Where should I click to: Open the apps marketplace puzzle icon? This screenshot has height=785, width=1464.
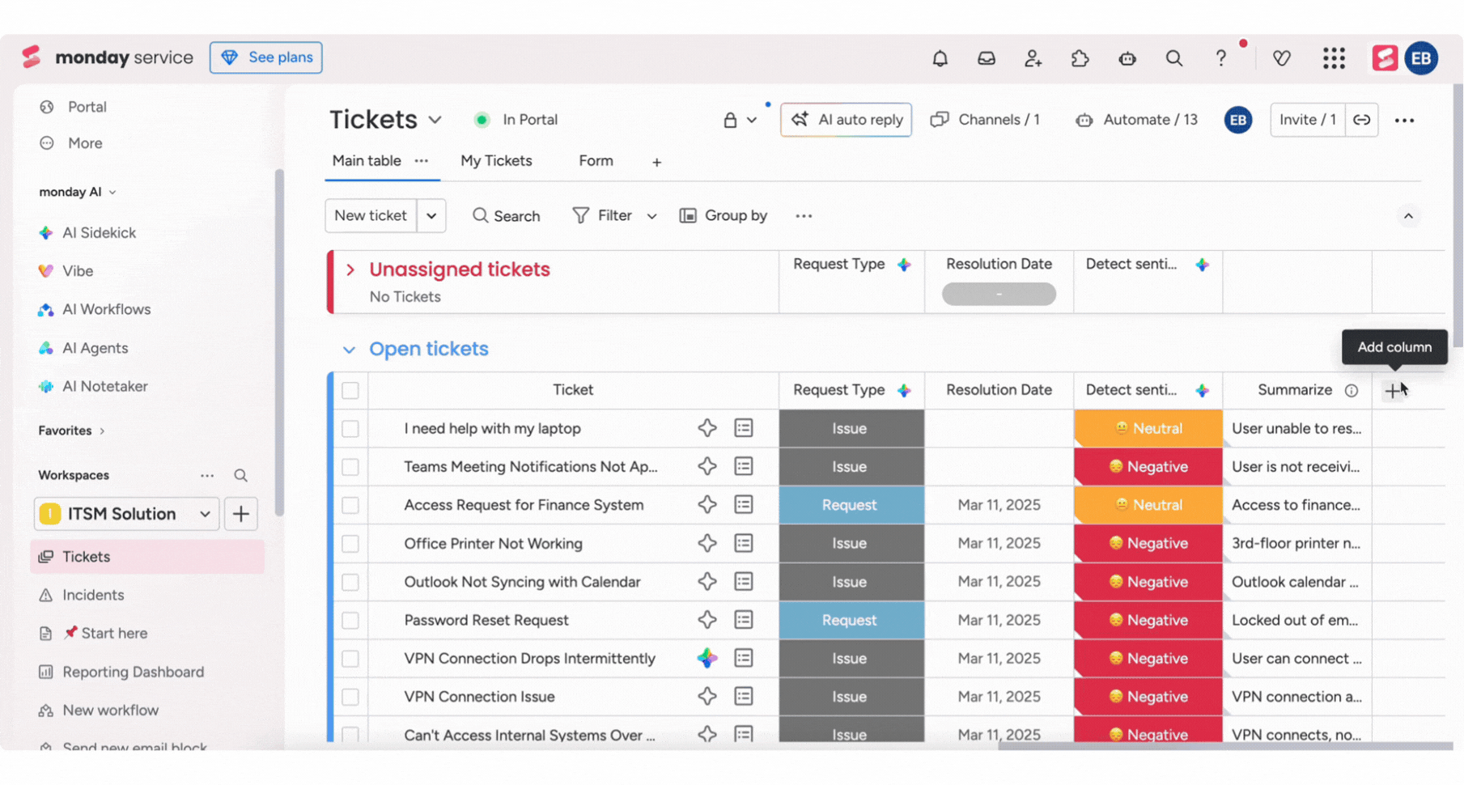pos(1080,58)
